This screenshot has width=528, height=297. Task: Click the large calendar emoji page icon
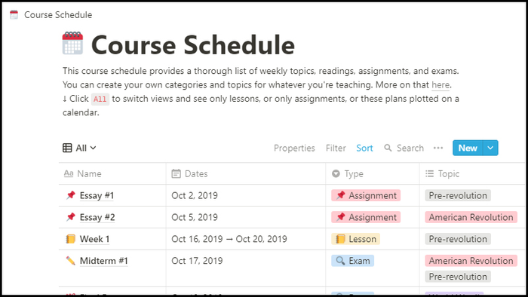coord(72,44)
